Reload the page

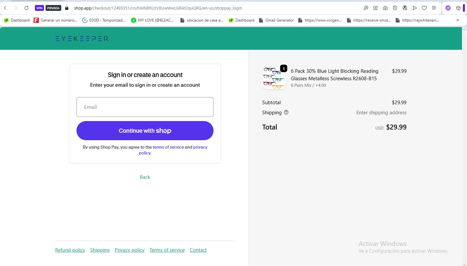(26, 8)
